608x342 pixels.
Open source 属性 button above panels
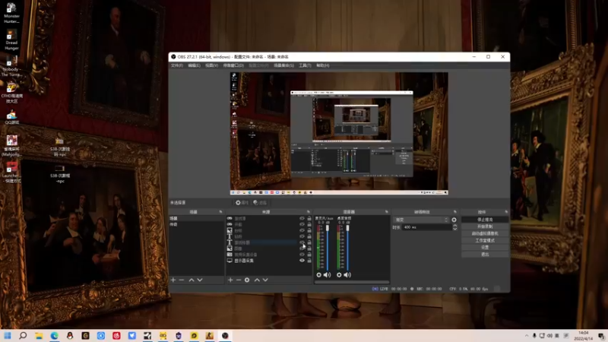coord(242,202)
